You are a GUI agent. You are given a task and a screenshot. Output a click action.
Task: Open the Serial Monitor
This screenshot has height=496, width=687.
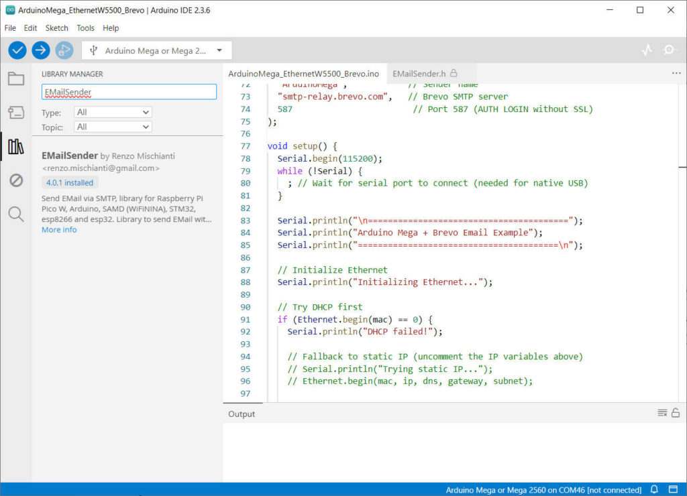pos(669,50)
